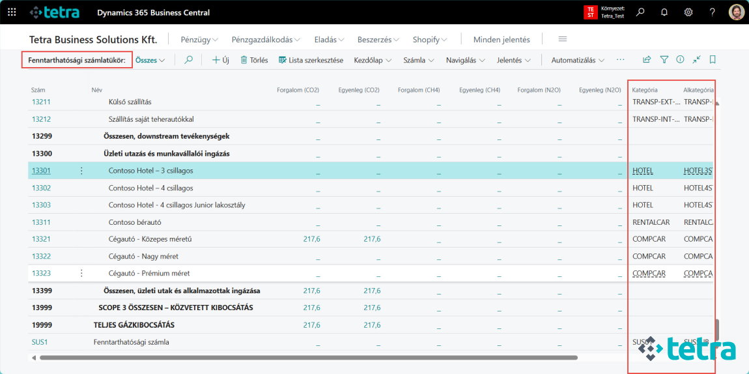Click the bookmark icon

[713, 60]
